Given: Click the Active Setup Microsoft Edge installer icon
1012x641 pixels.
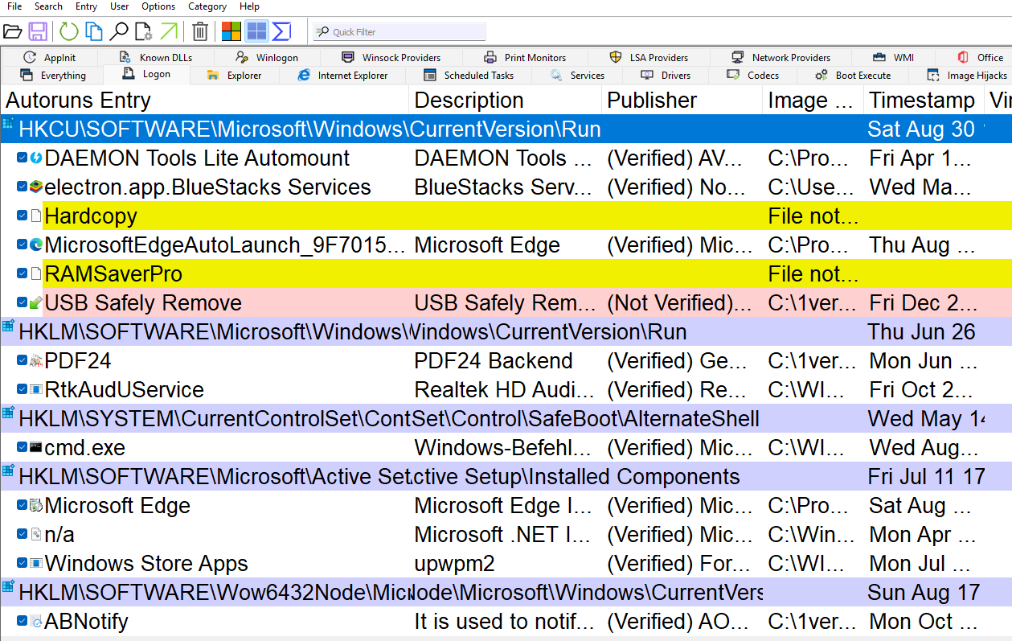Looking at the screenshot, I should click(36, 506).
